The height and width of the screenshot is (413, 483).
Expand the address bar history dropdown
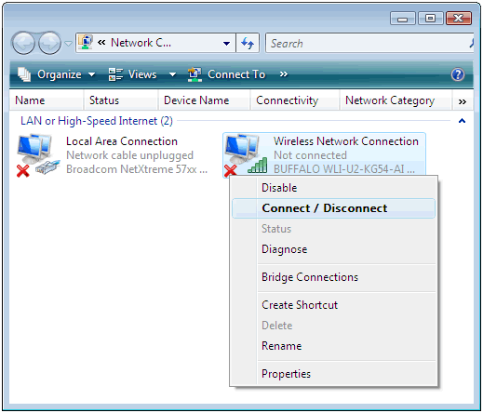click(227, 43)
